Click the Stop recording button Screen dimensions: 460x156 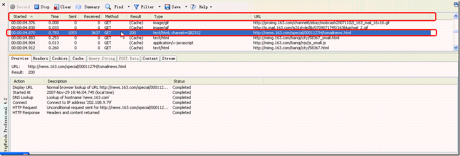coord(42,7)
